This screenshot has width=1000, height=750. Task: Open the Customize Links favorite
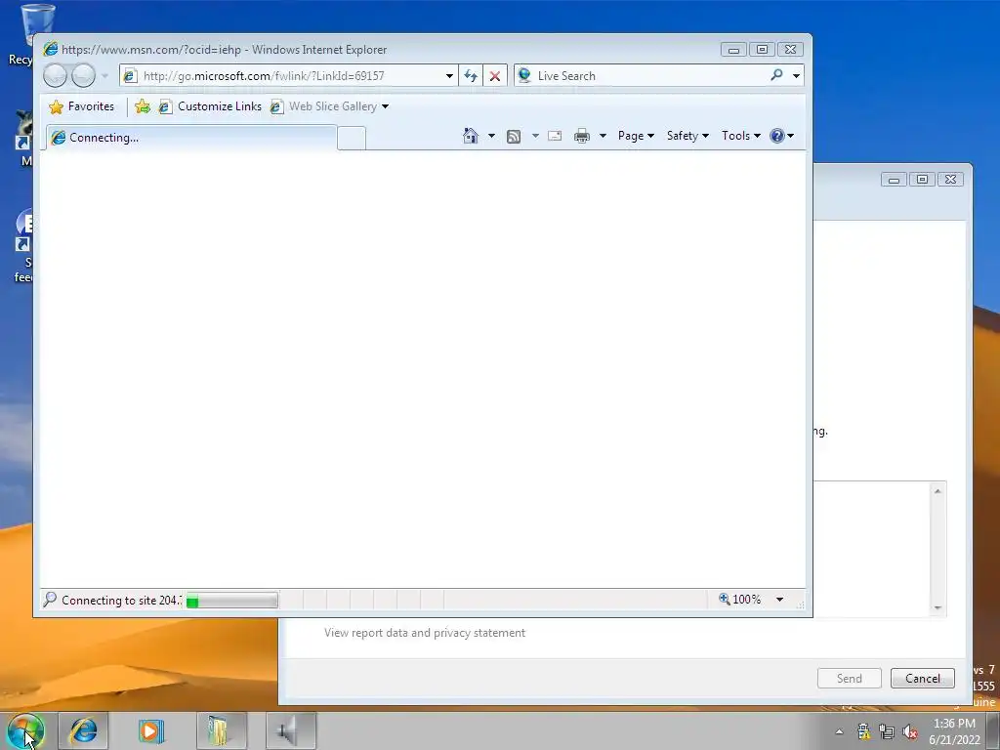click(210, 106)
